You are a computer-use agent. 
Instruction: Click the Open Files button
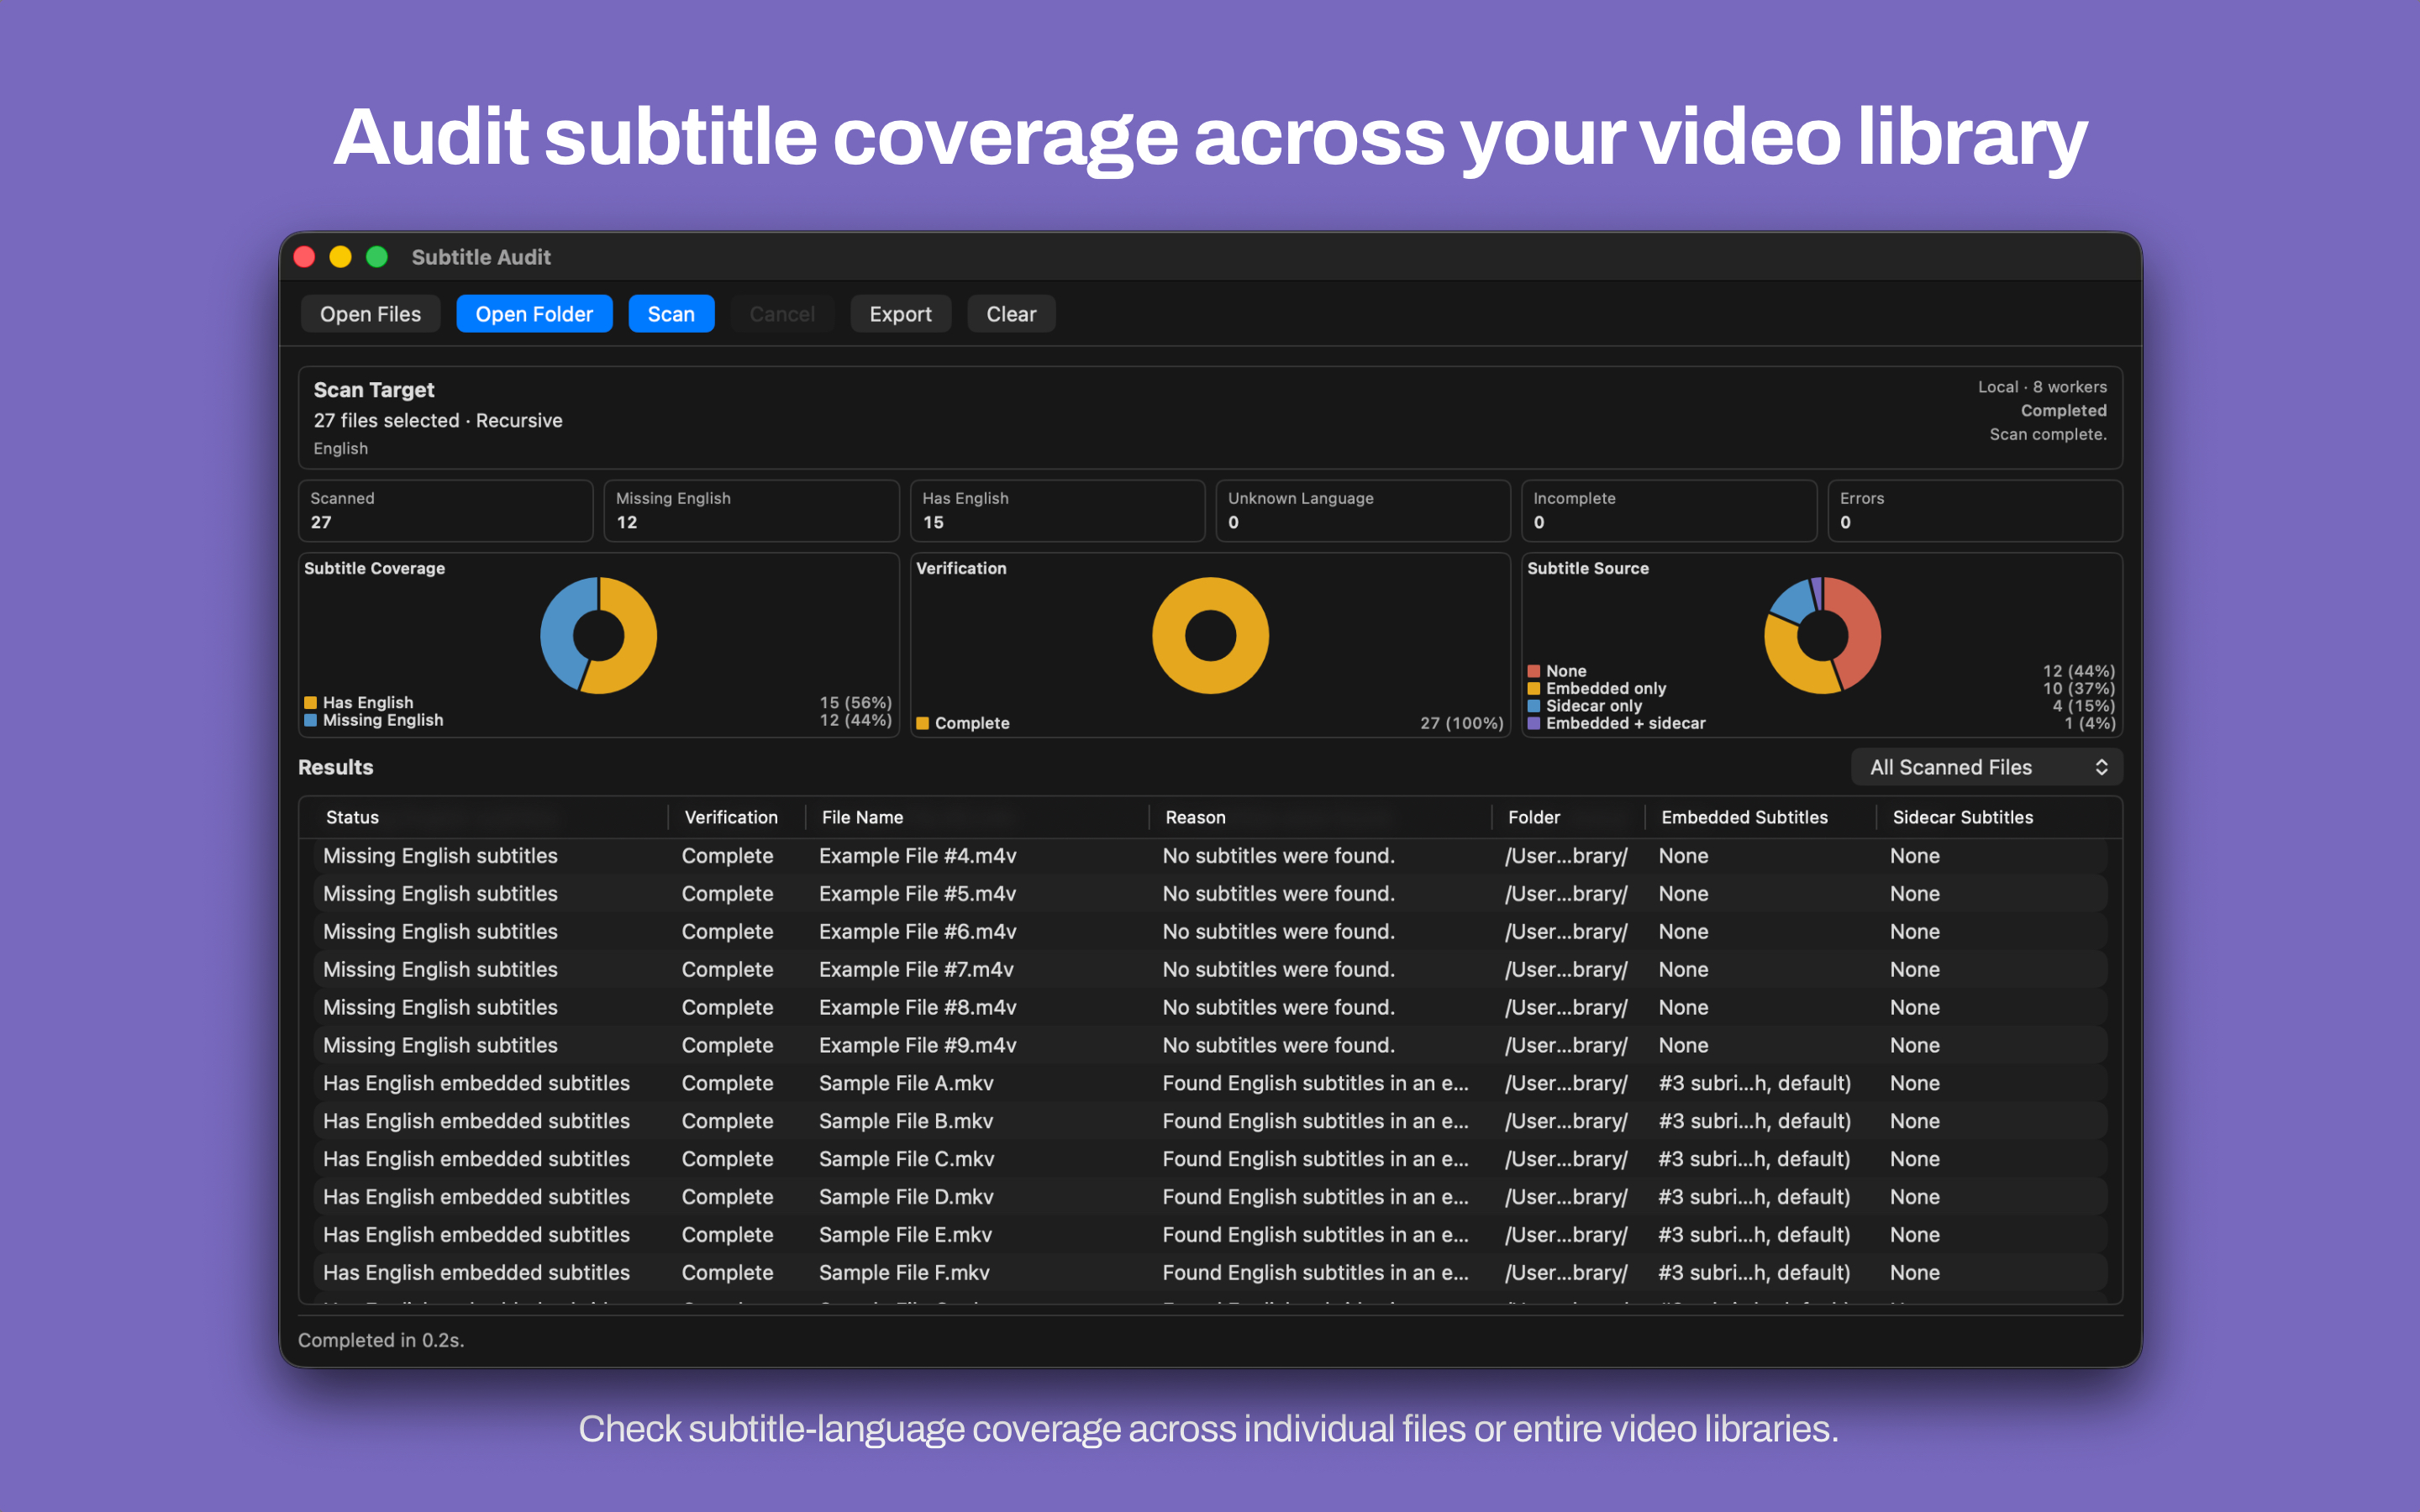point(370,314)
